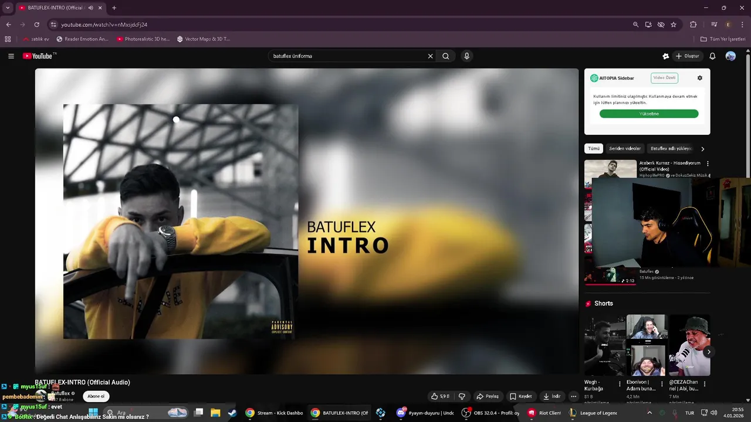Screen dimensions: 751x422
Task: Open Steam from the taskbar
Action: pos(232,413)
